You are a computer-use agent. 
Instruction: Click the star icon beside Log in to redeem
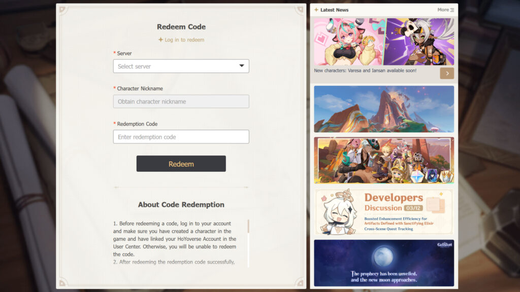160,40
